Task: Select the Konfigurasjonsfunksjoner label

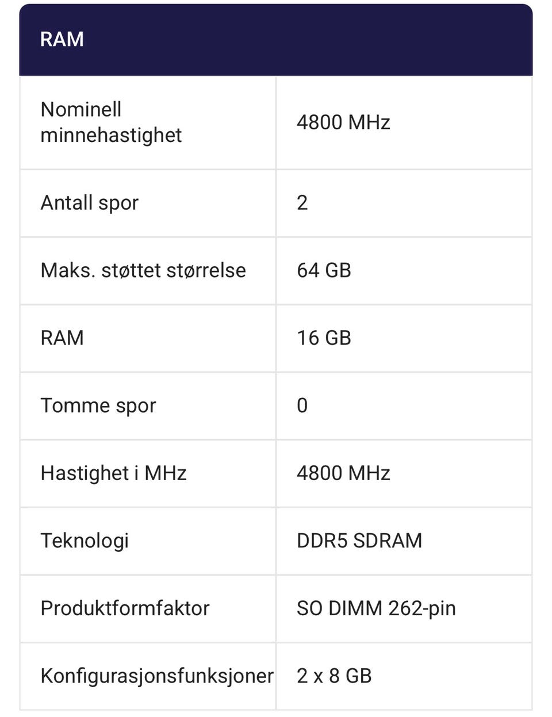Action: [156, 676]
